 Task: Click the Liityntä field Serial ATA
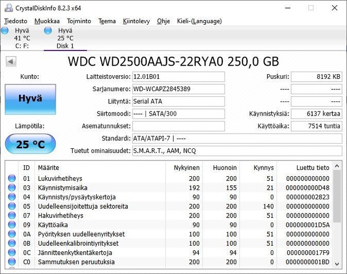pos(179,102)
